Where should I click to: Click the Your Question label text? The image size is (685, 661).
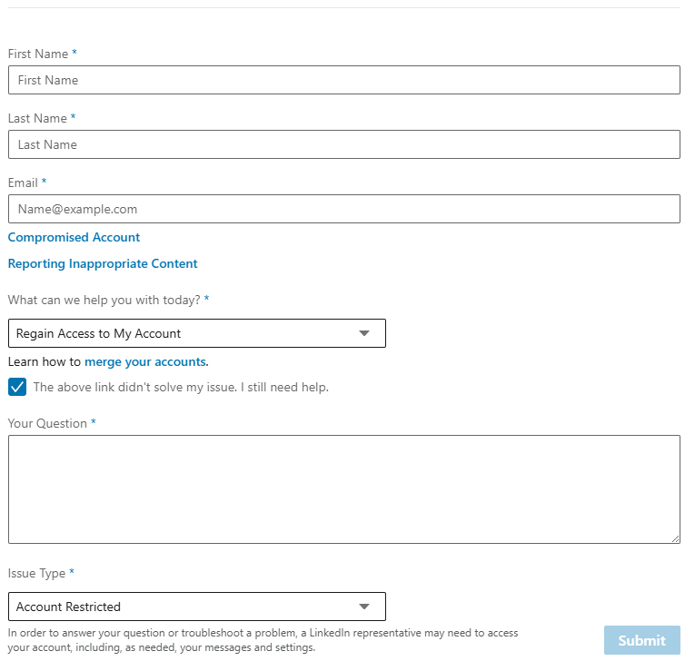[47, 423]
